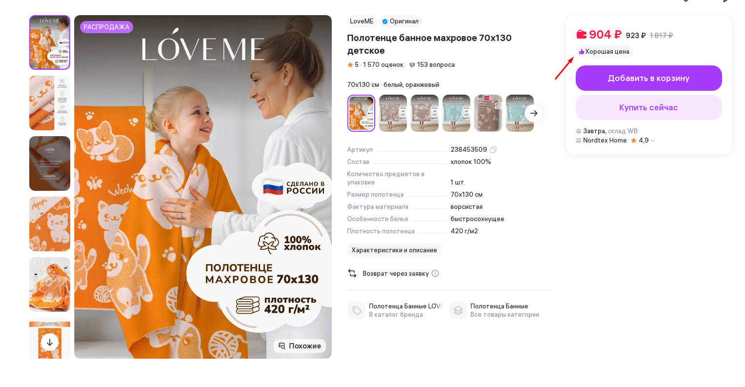The height and width of the screenshot is (387, 745).
Task: Open the return policy info icon
Action: point(435,273)
